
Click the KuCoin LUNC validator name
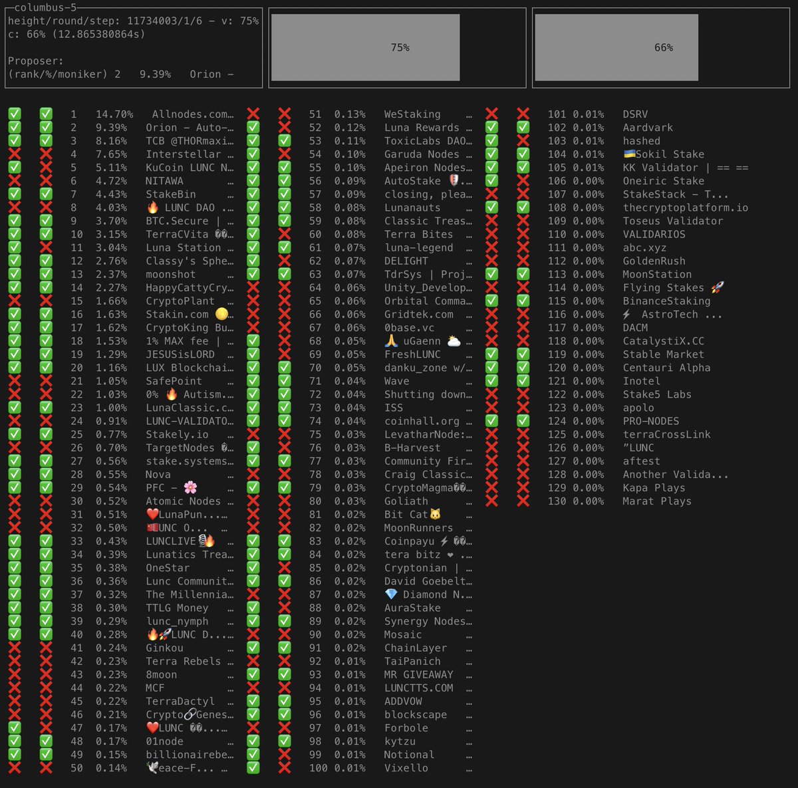coord(190,168)
